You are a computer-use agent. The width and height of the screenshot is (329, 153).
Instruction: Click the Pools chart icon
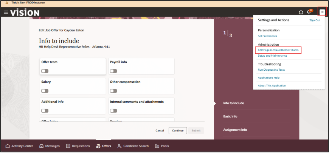[x=157, y=146]
